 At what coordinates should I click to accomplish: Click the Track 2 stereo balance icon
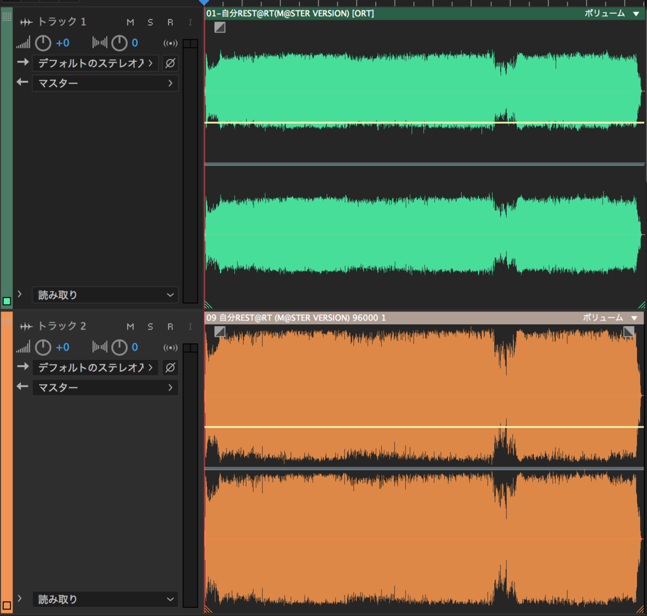pos(100,347)
